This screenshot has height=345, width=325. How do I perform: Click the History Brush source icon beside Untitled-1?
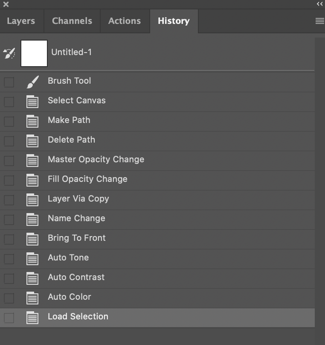point(9,52)
